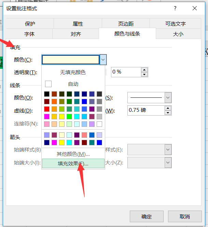Select the darkest gray swatch
This screenshot has width=208, height=227.
[99, 94]
